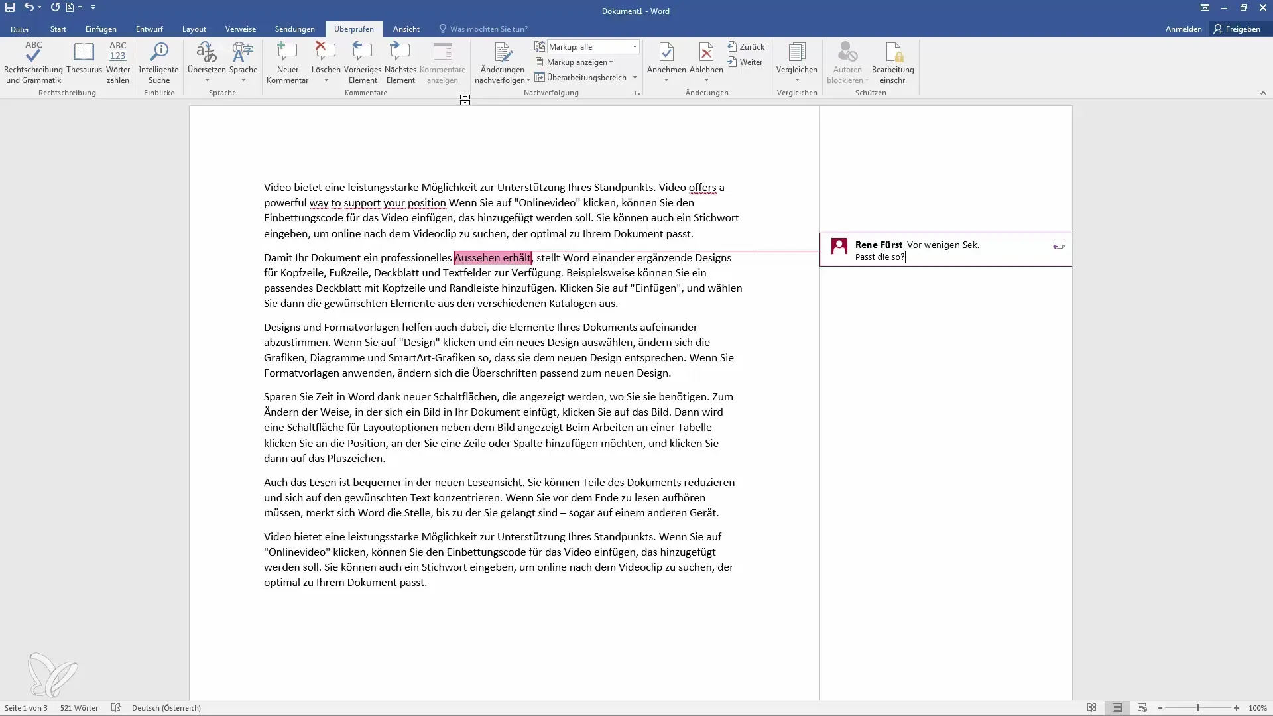Open Intelligente Suche
Image resolution: width=1273 pixels, height=716 pixels.
(158, 62)
